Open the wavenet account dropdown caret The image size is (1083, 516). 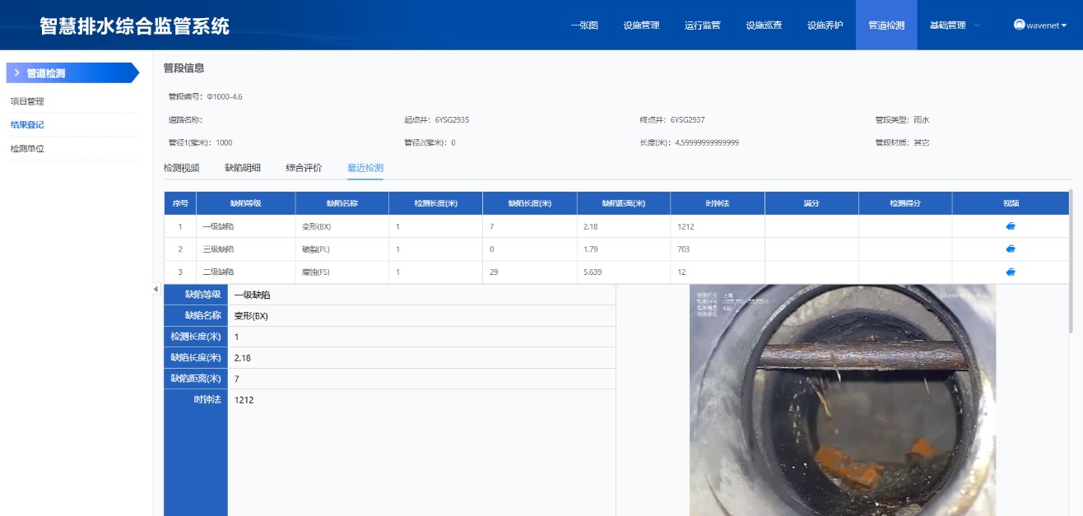pos(1064,26)
